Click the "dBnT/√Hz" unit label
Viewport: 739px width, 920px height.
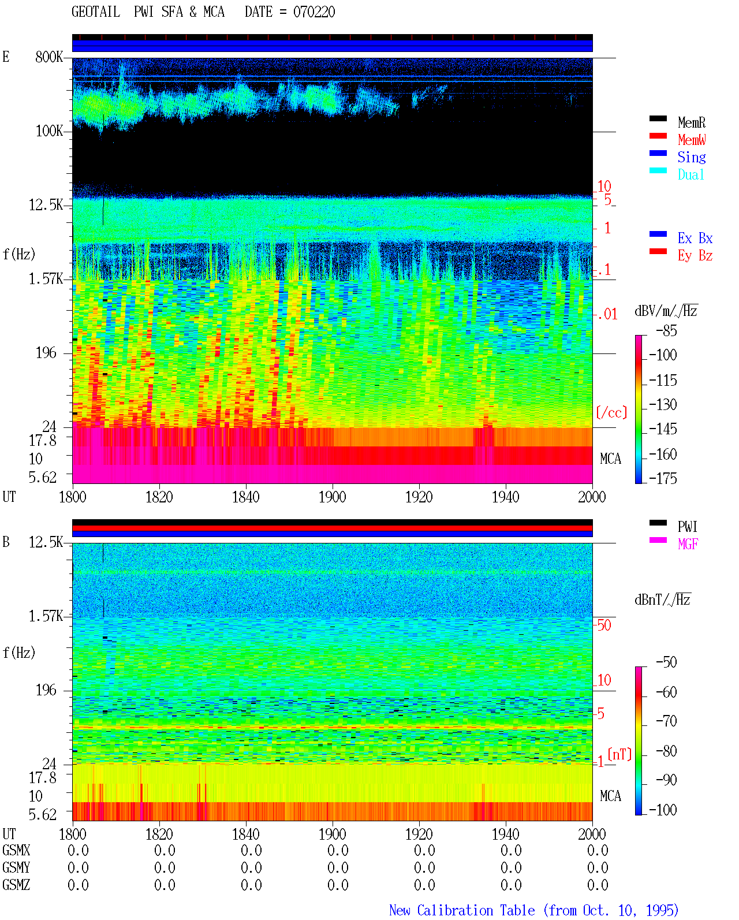[x=663, y=599]
